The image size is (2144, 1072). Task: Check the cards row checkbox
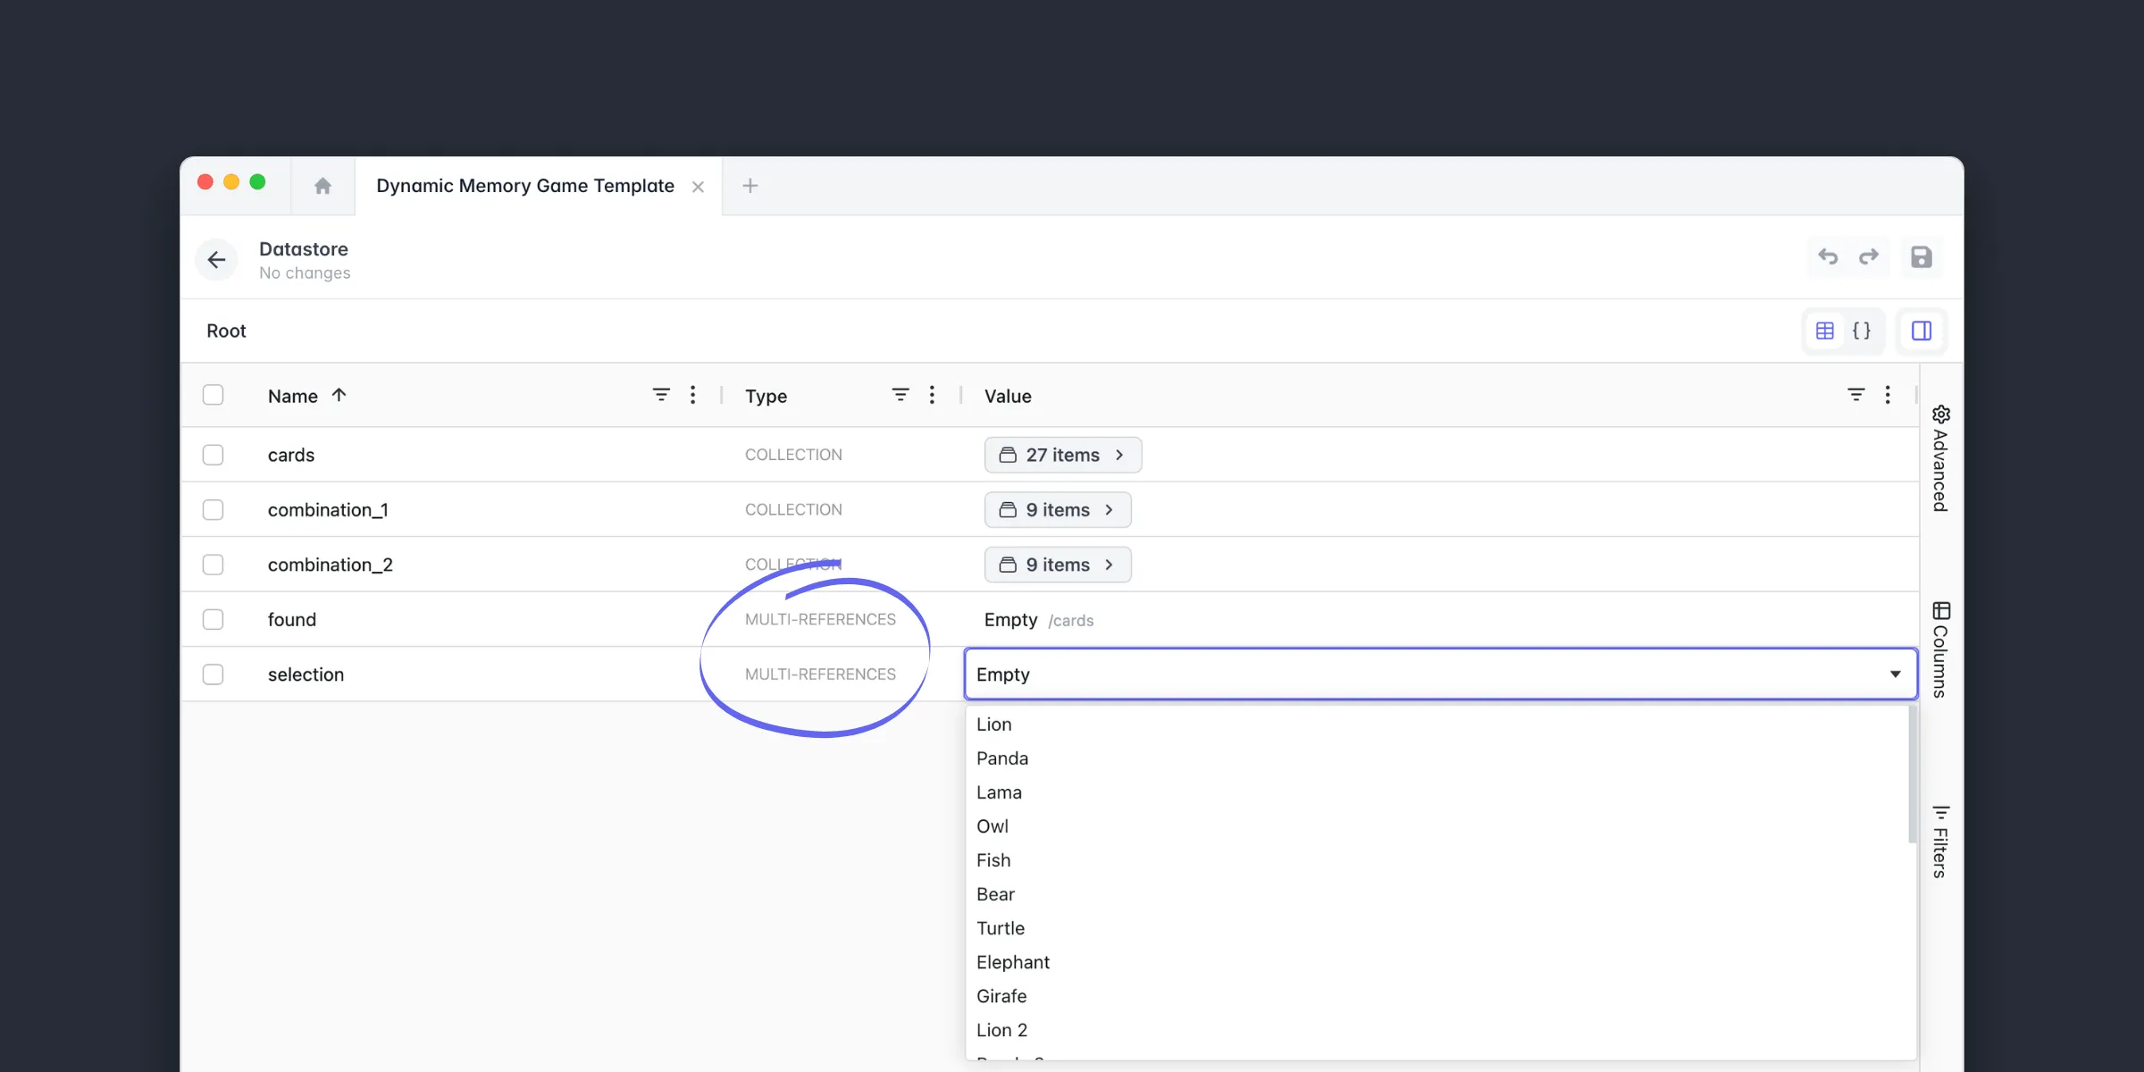[213, 455]
